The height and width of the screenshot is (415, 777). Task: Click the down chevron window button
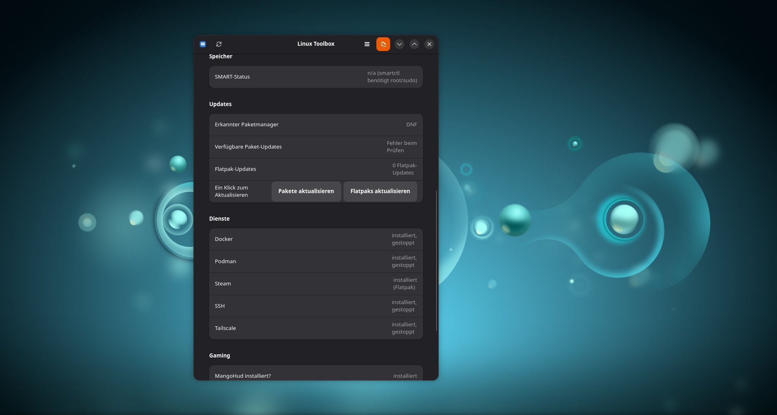click(x=399, y=44)
